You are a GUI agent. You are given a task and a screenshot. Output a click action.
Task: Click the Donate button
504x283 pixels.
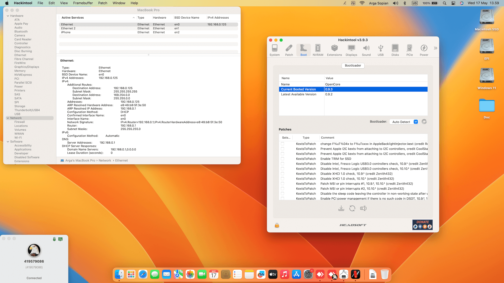click(422, 225)
